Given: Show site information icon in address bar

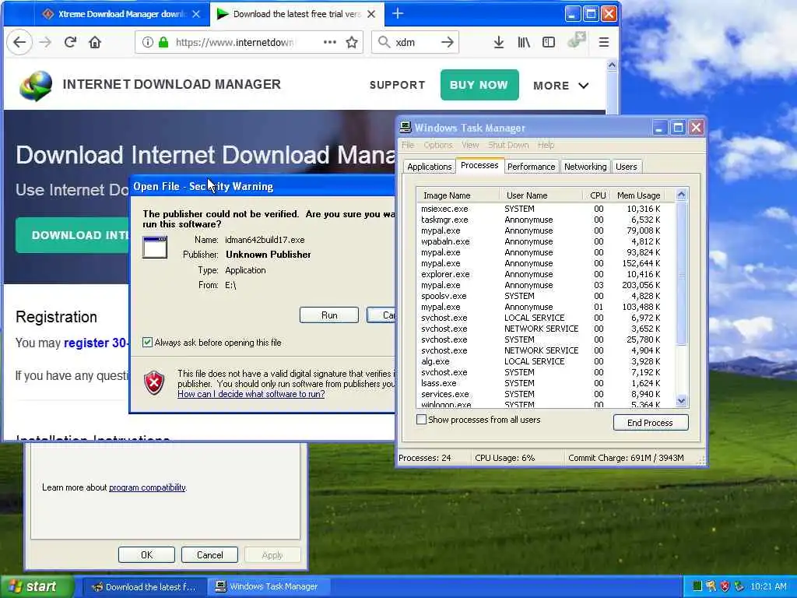Looking at the screenshot, I should (x=147, y=42).
